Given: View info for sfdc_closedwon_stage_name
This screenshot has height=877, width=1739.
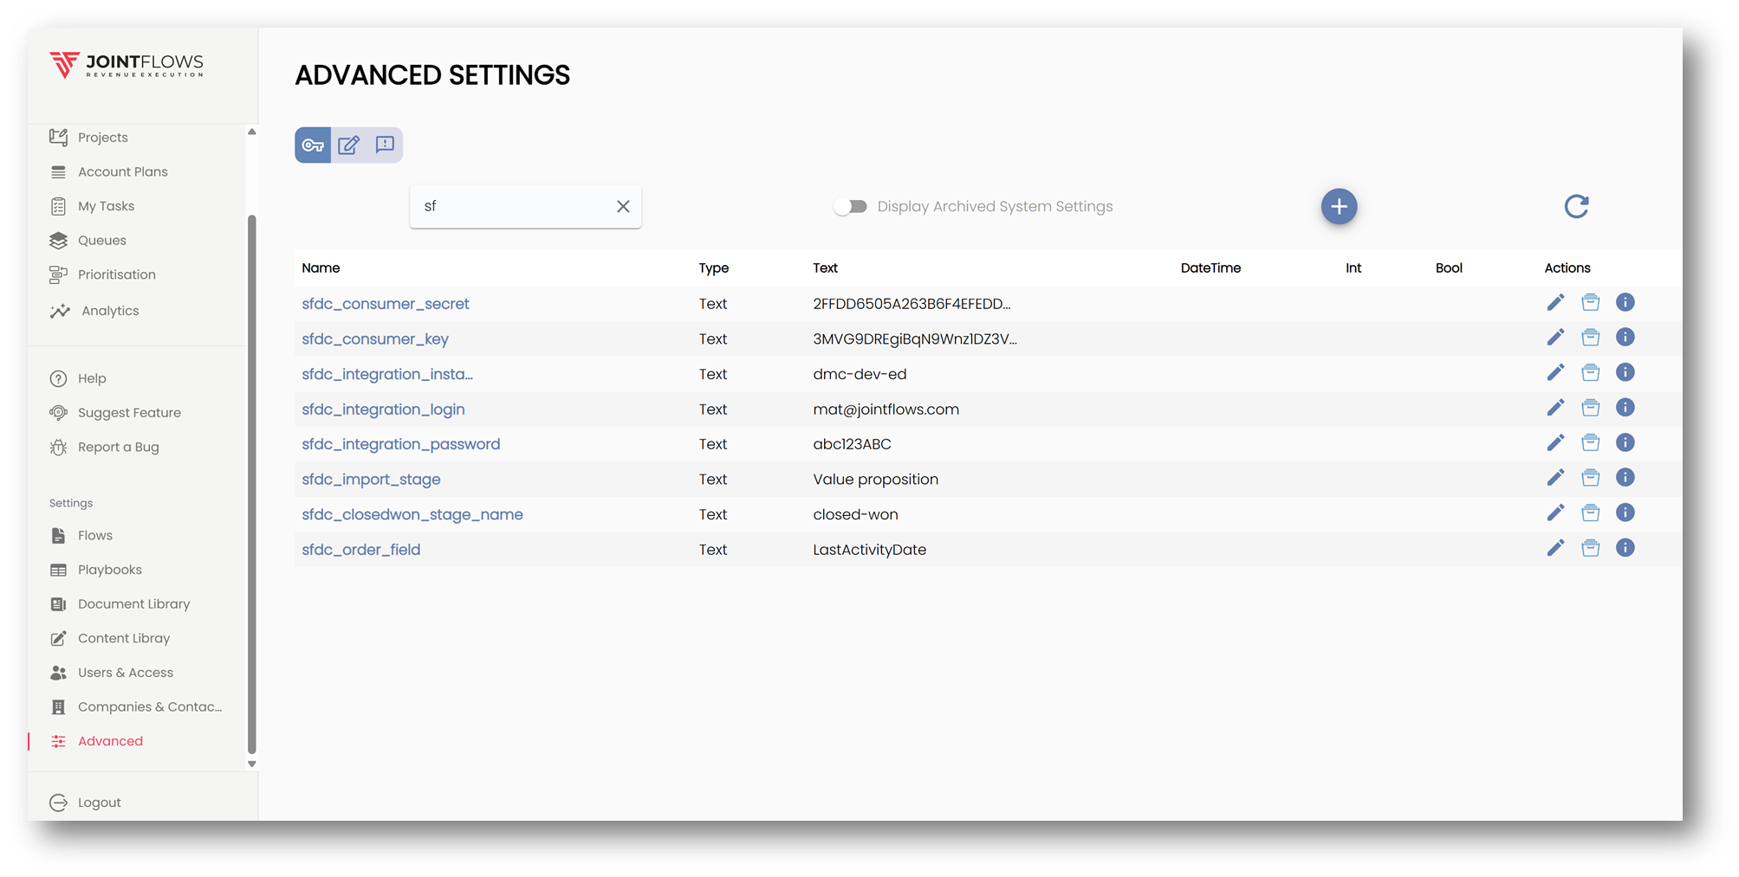Looking at the screenshot, I should pos(1625,513).
